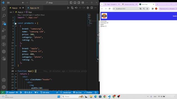
Task: Collapse function App fold arrow on line 20
Action: (x=16, y=71)
